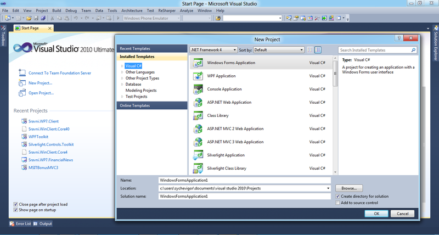Click the Undo arrow icon
The width and height of the screenshot is (439, 235).
tap(76, 18)
